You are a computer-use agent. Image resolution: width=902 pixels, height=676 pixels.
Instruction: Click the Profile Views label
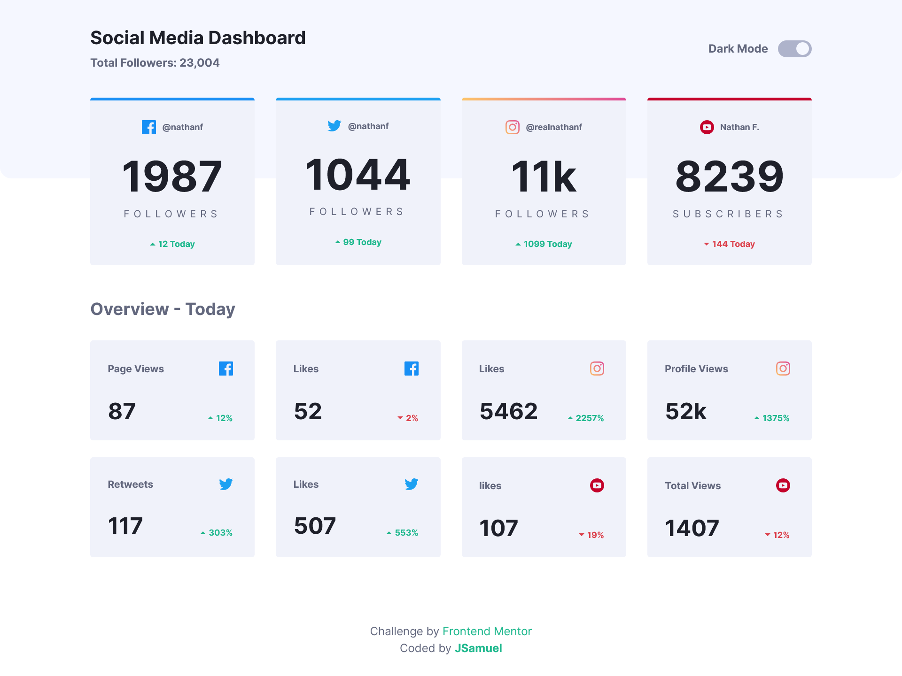pos(696,369)
